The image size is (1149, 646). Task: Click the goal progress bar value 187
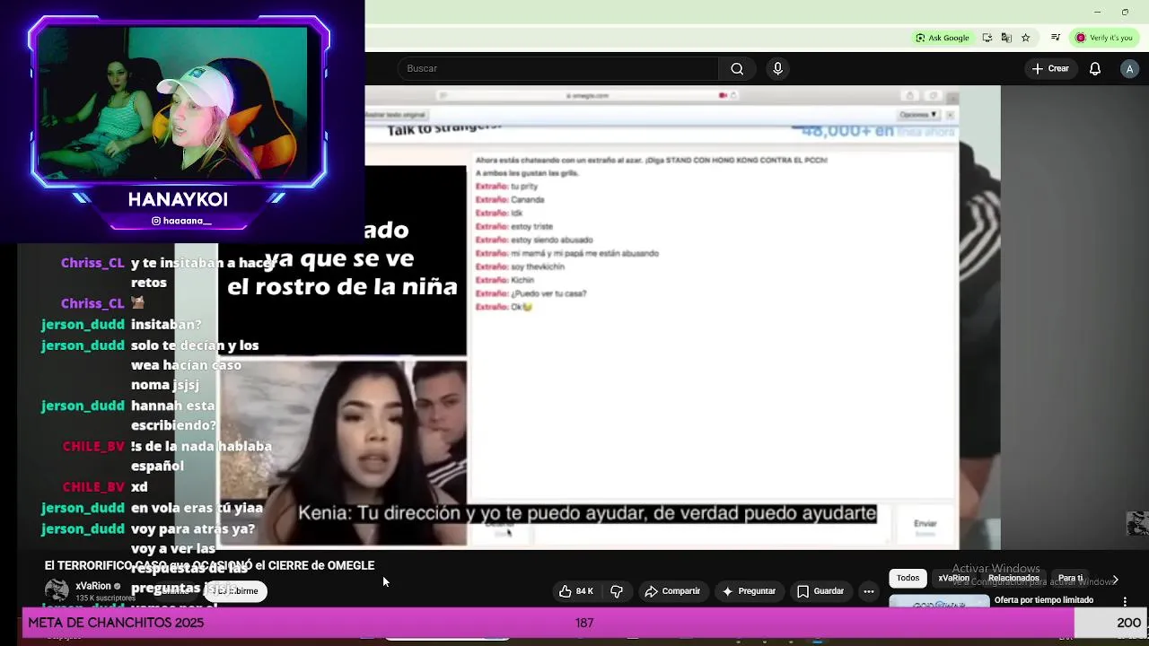(x=584, y=623)
